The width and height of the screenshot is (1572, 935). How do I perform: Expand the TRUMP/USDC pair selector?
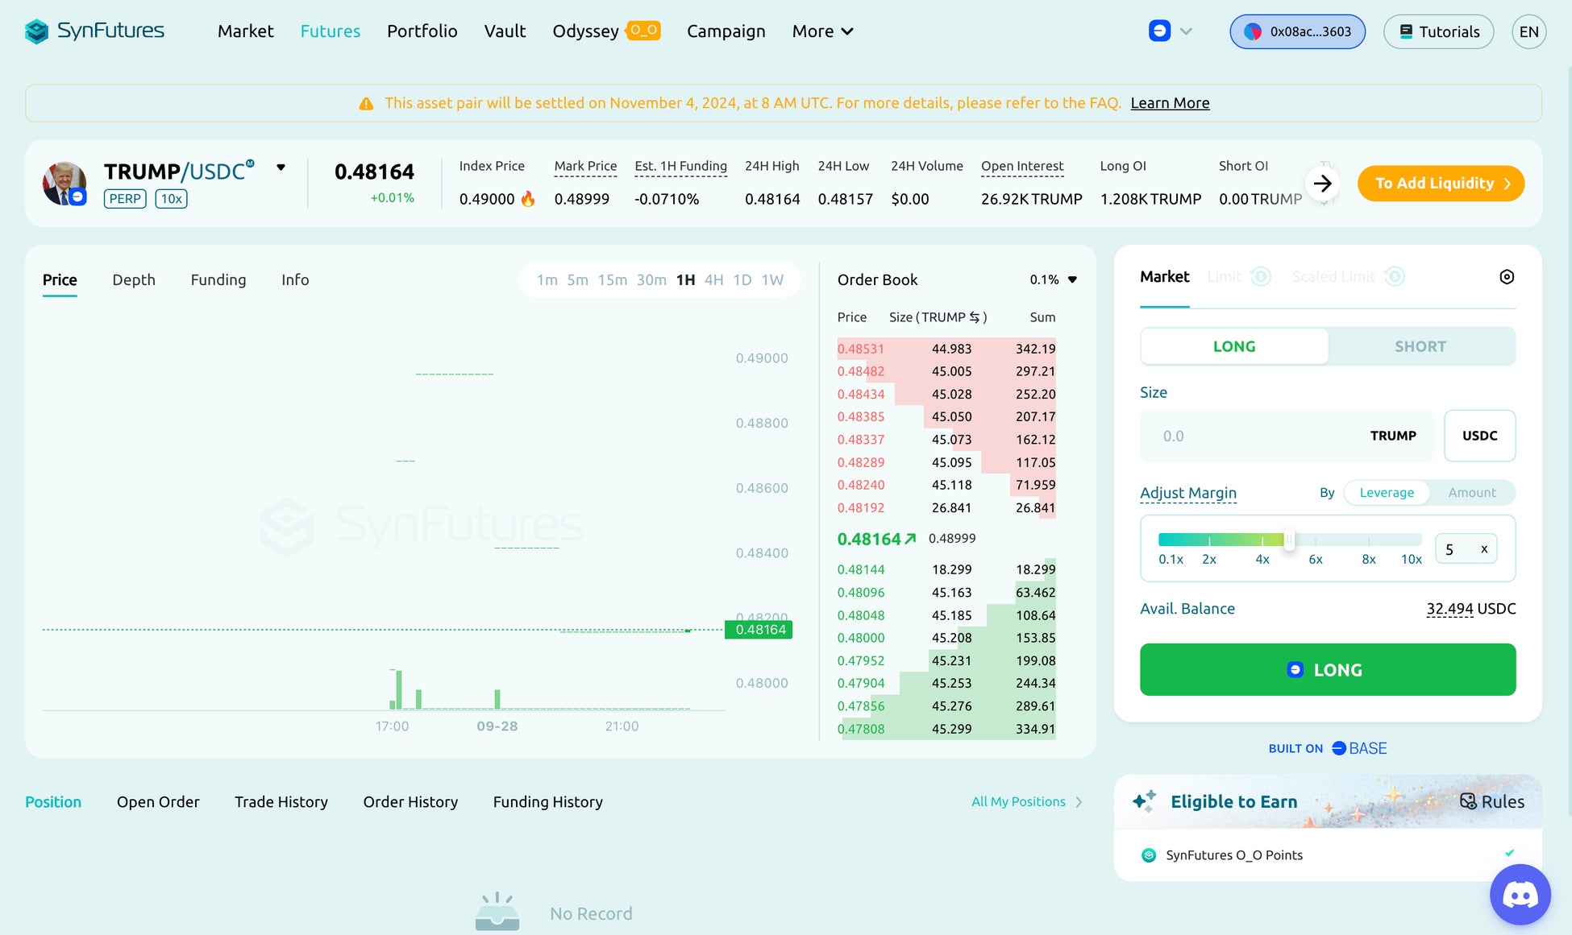coord(281,168)
